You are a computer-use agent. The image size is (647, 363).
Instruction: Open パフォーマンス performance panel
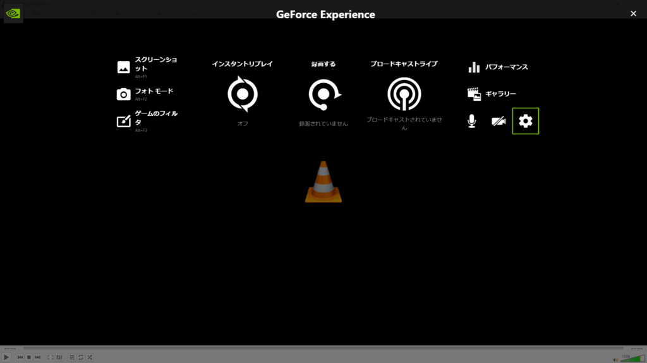tap(498, 67)
